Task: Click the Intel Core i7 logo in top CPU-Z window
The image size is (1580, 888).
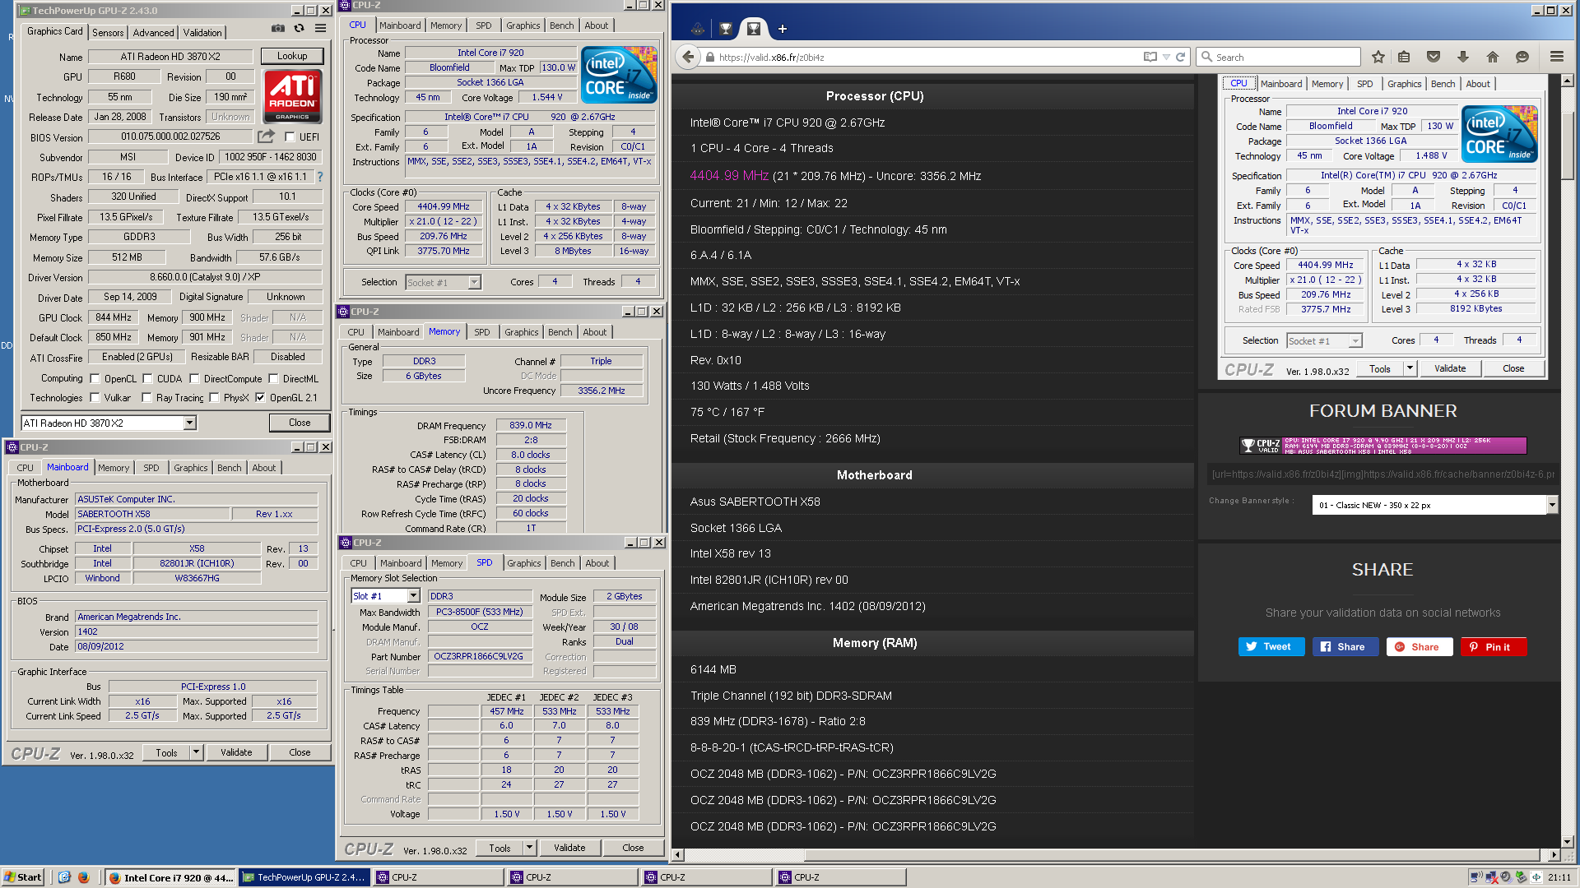Action: click(x=619, y=74)
